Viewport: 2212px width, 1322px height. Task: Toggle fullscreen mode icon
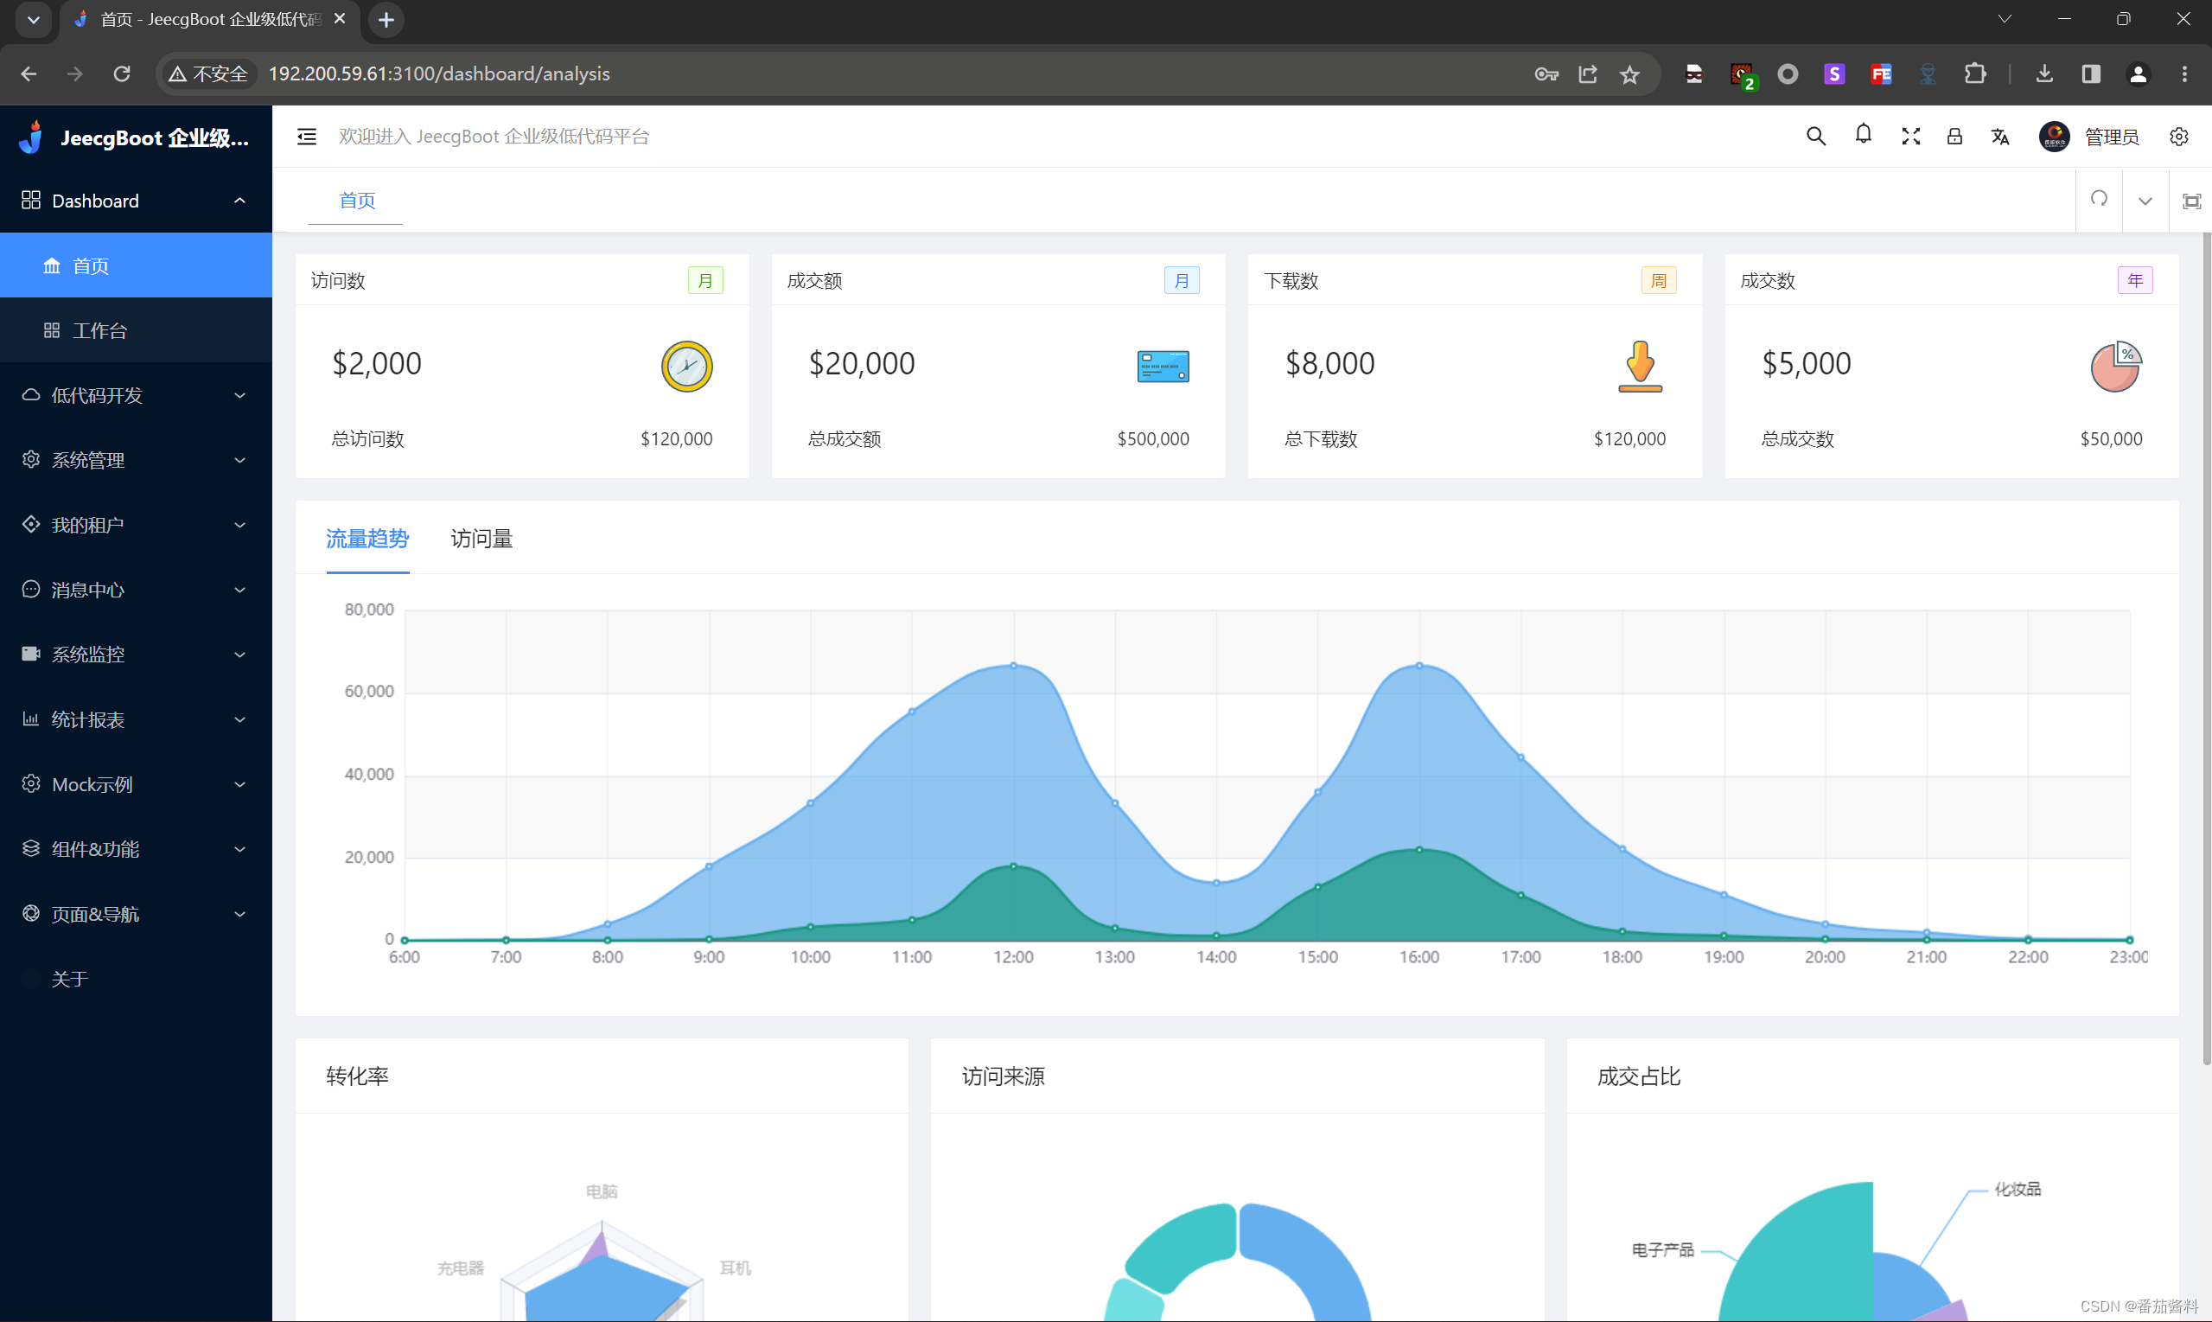click(x=1910, y=137)
